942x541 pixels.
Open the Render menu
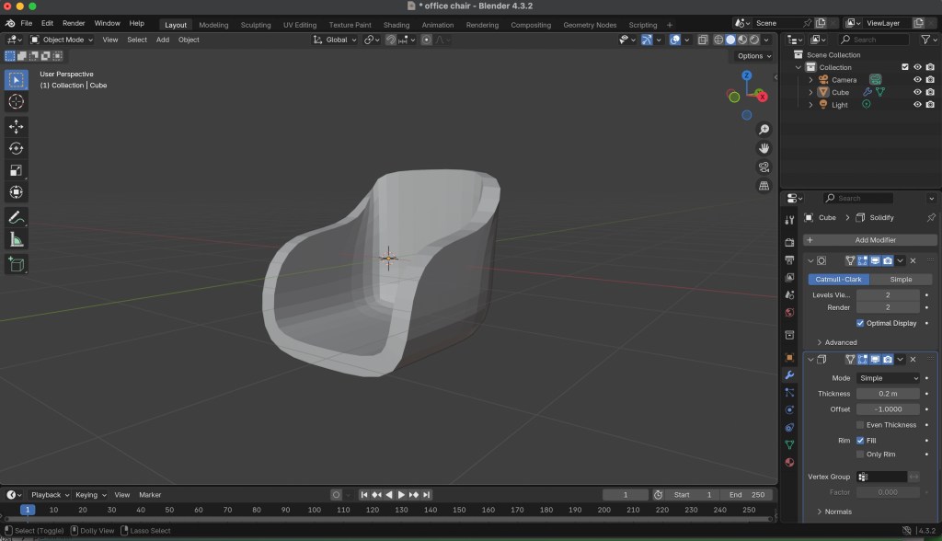coord(74,22)
